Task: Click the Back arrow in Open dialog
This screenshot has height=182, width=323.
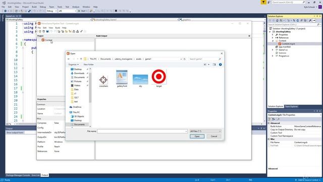Action: [69, 59]
